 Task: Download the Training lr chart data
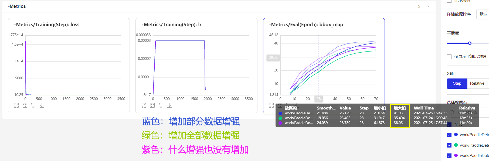(x=169, y=105)
